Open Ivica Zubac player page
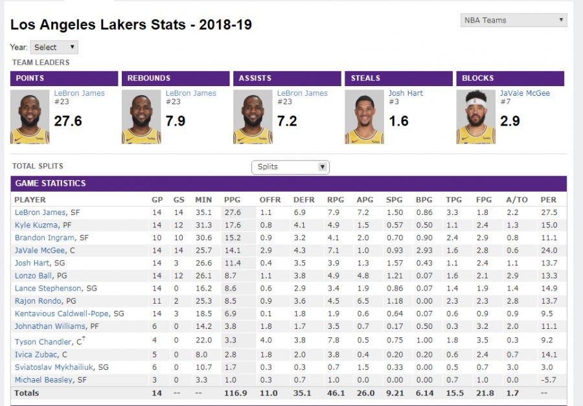583x406 pixels. pyautogui.click(x=36, y=354)
